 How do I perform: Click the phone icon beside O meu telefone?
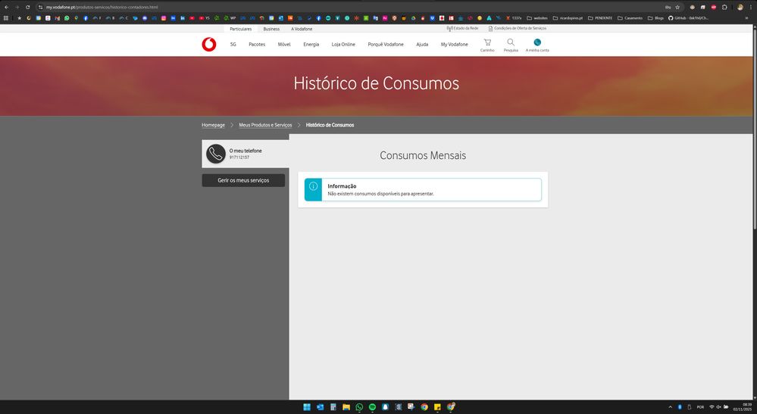[x=216, y=154]
